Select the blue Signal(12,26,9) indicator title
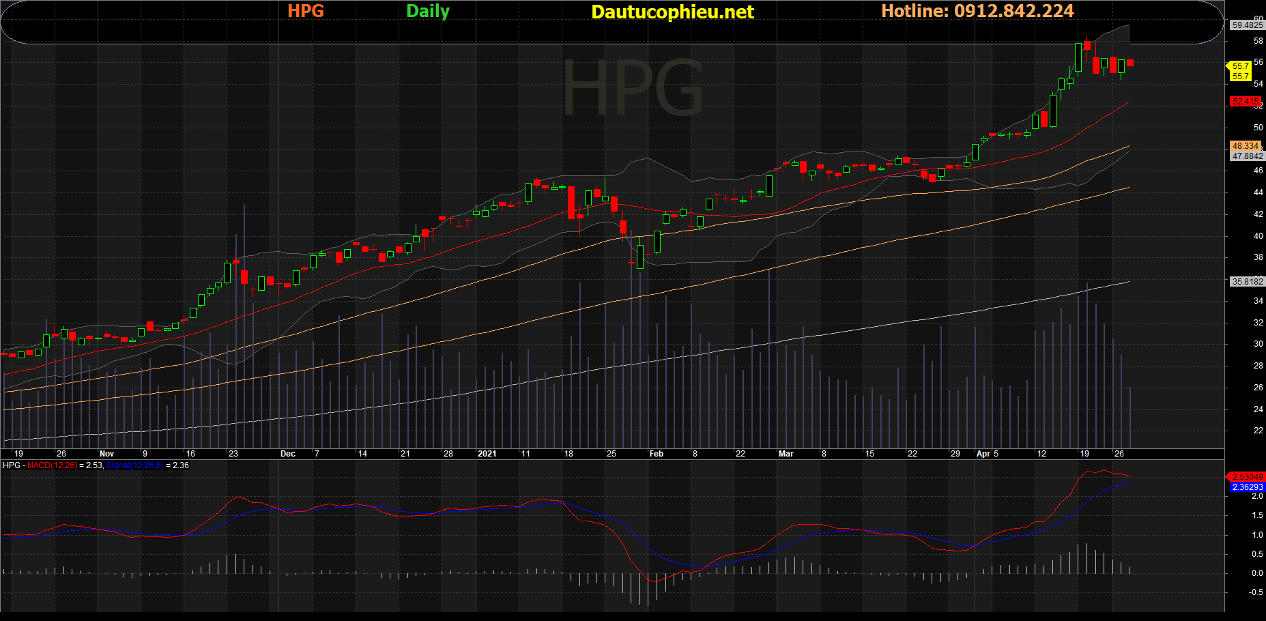The image size is (1266, 621). click(134, 465)
